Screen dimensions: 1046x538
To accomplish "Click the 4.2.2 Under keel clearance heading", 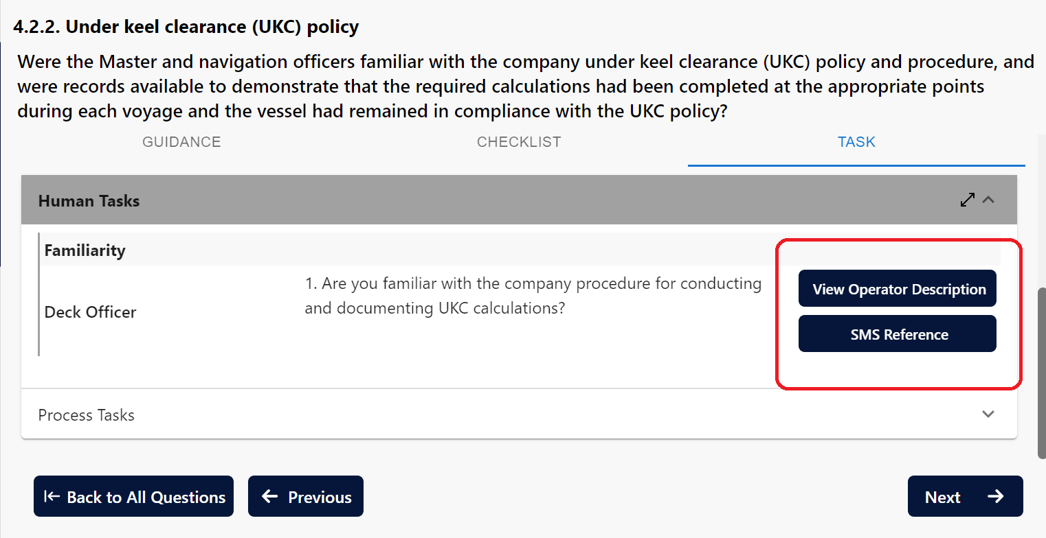I will (186, 27).
